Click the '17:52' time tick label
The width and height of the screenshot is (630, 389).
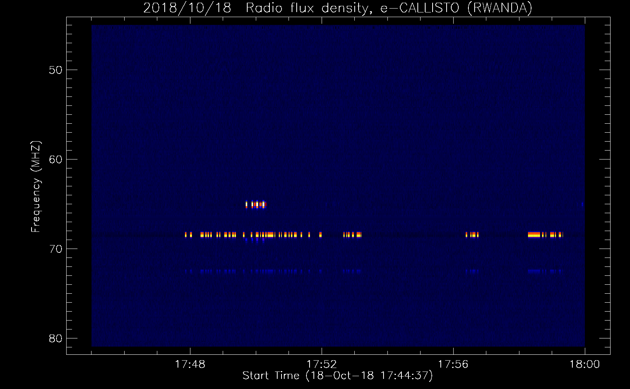tap(322, 364)
